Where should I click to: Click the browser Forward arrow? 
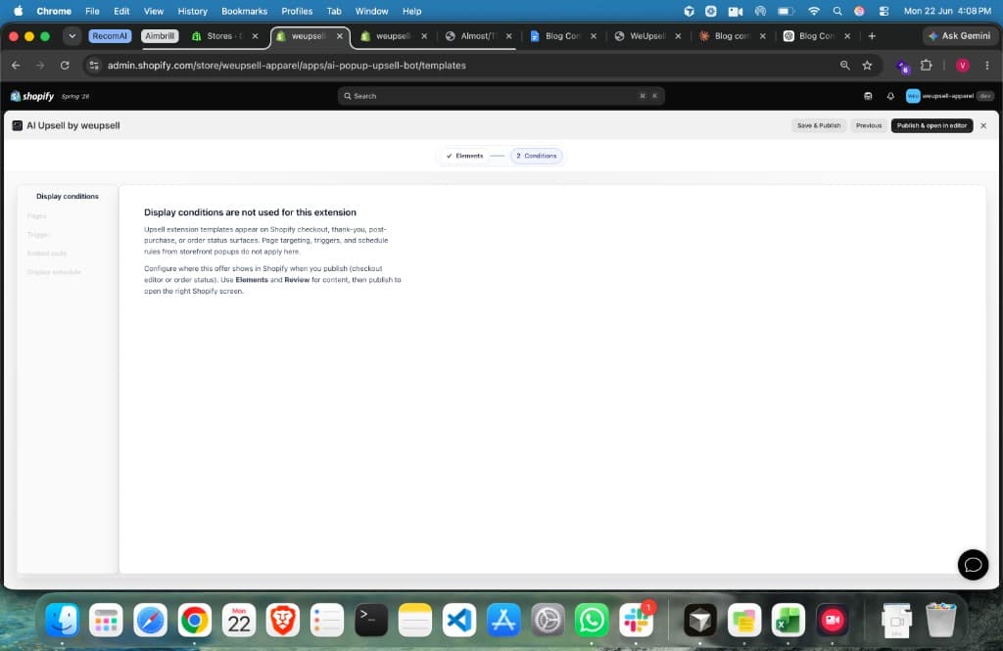[40, 66]
